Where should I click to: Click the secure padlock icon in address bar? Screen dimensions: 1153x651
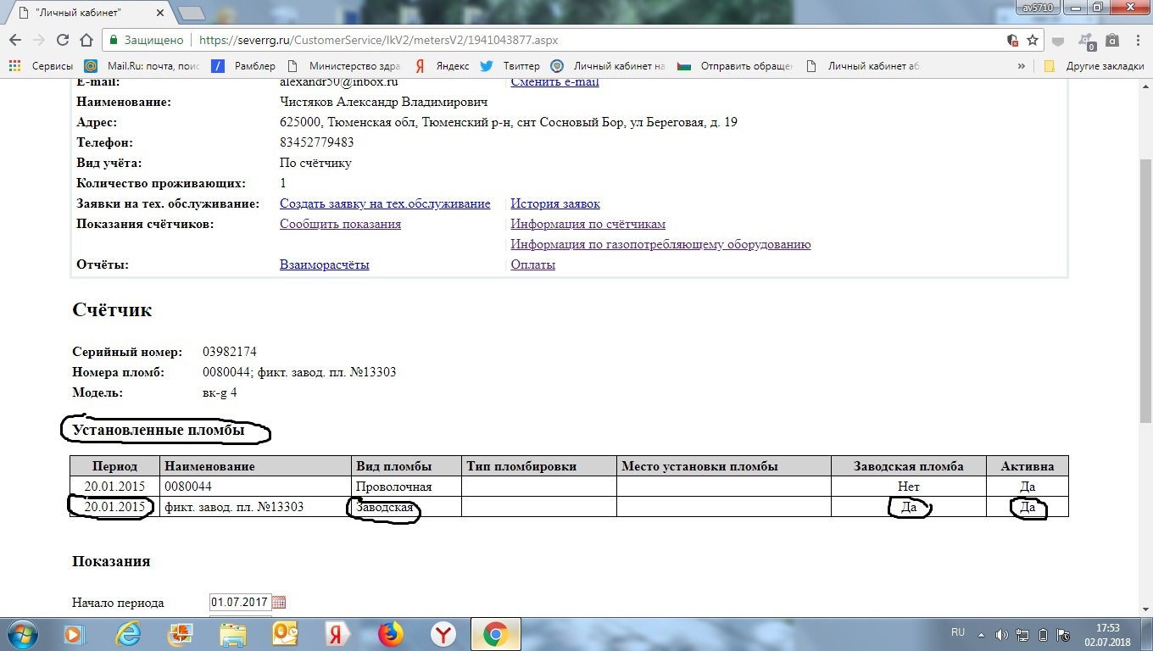(114, 40)
